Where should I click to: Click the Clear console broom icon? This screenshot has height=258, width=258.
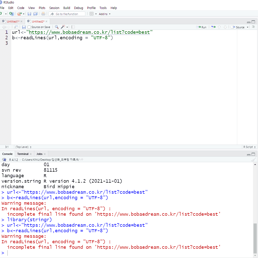click(x=253, y=159)
